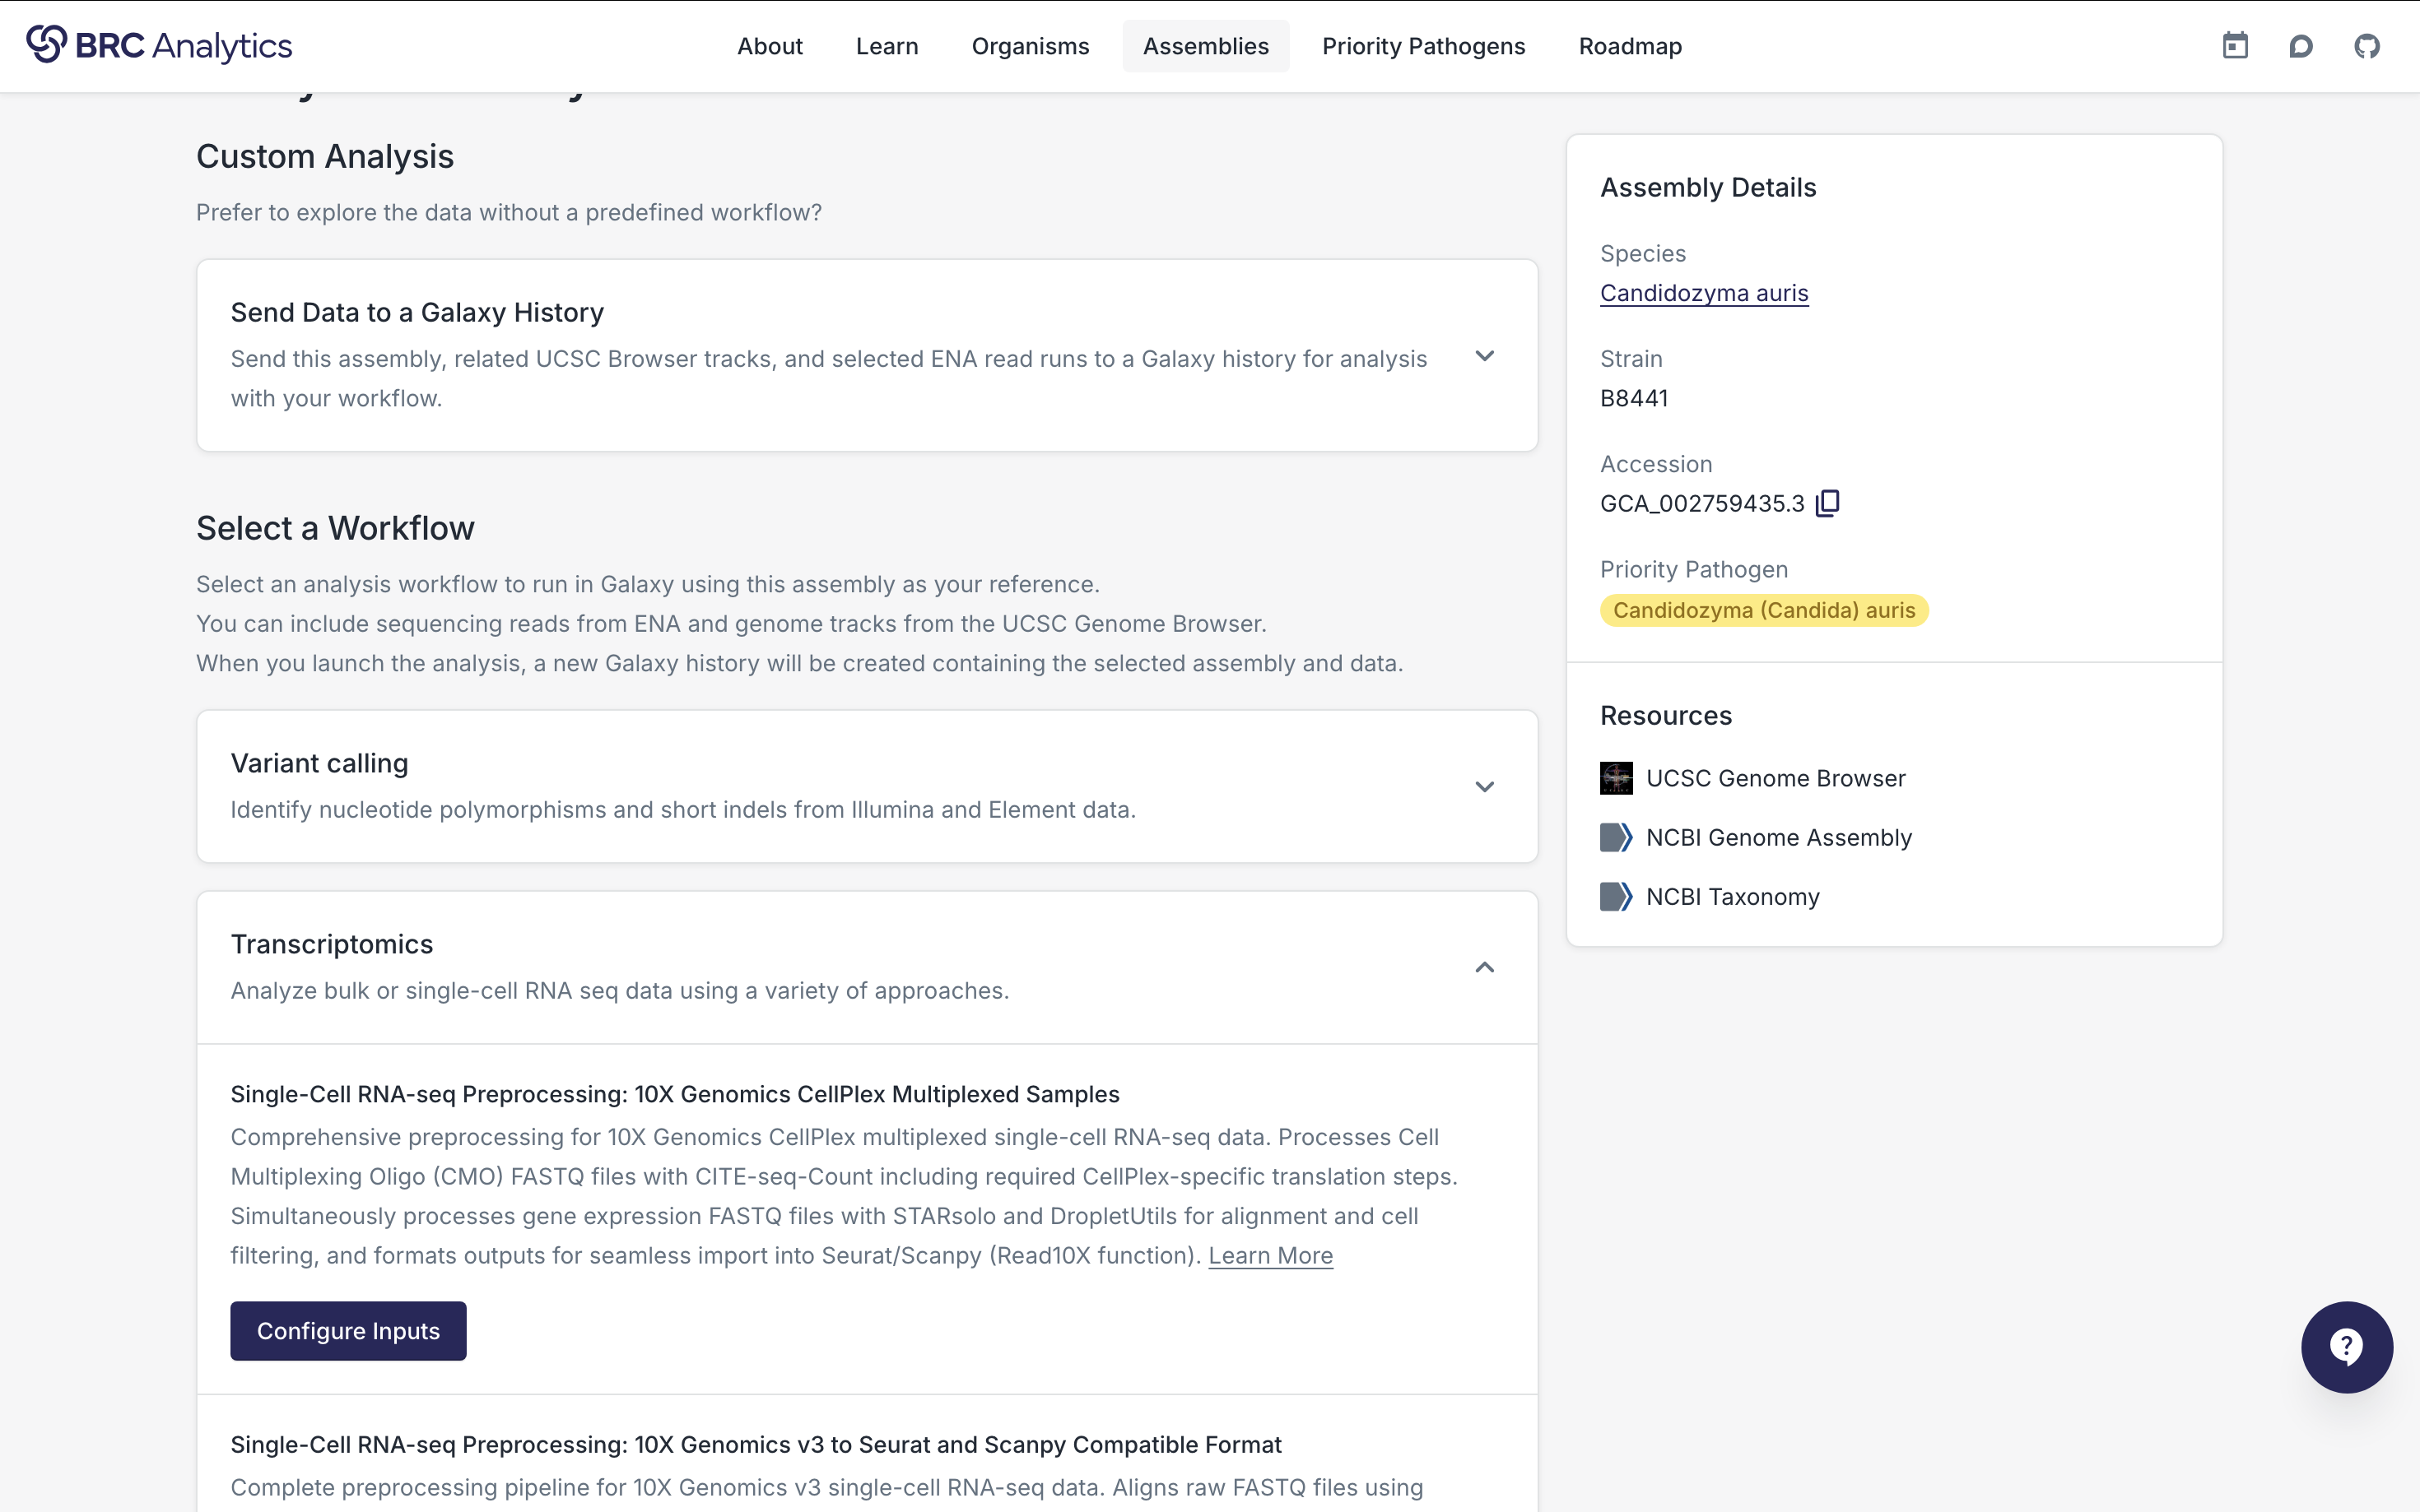
Task: Open the Organisms navigation entry
Action: (x=1031, y=46)
